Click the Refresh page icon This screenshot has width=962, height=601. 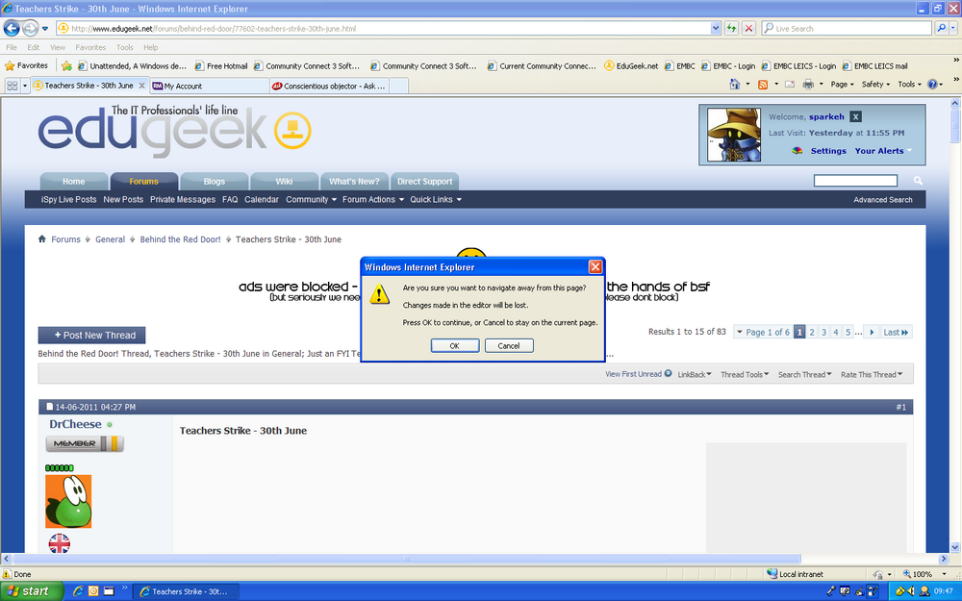[x=731, y=28]
